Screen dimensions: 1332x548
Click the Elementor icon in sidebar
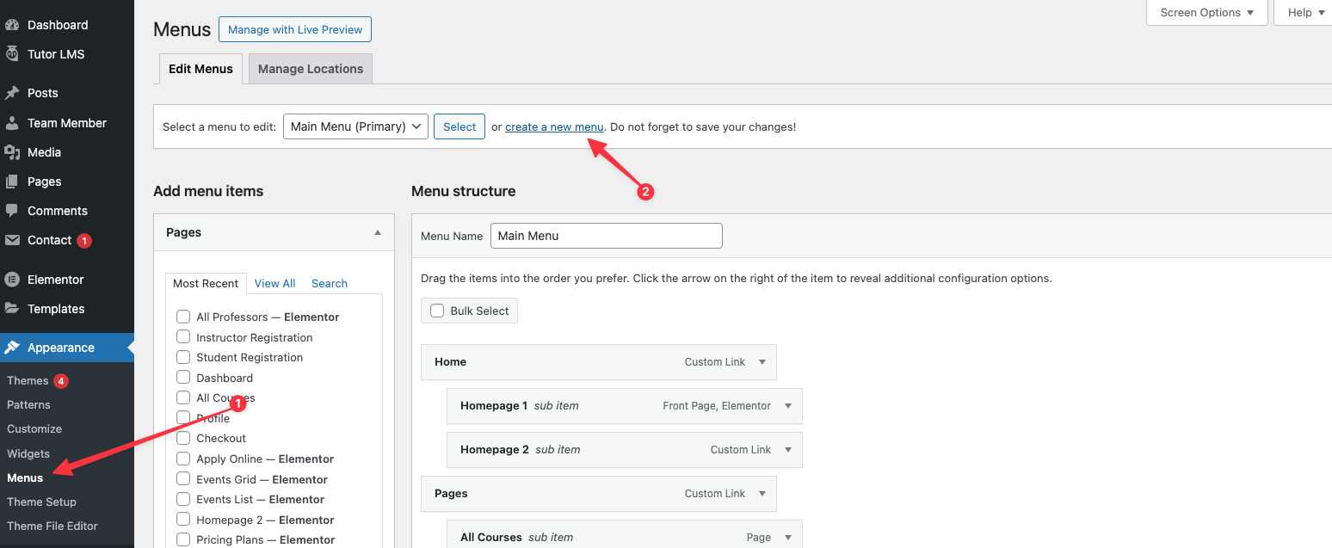pyautogui.click(x=12, y=280)
